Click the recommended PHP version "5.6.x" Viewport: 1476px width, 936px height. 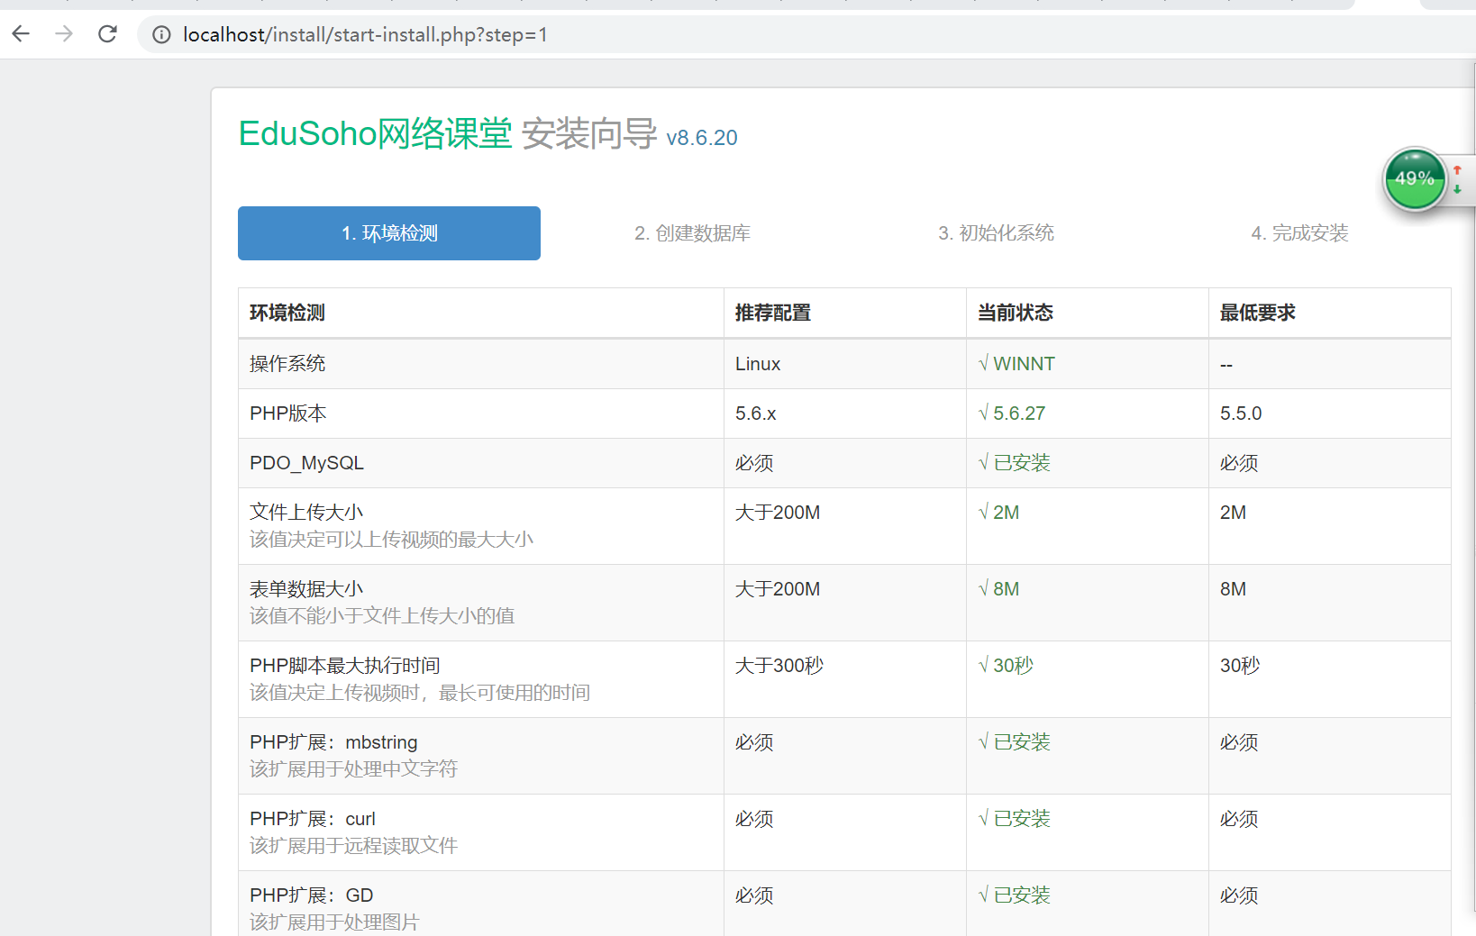[756, 413]
